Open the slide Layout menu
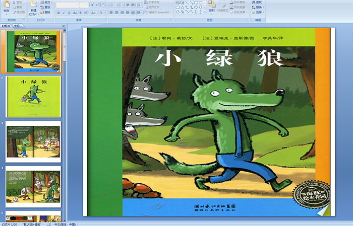This screenshot has width=353, height=226. [x=46, y=2]
